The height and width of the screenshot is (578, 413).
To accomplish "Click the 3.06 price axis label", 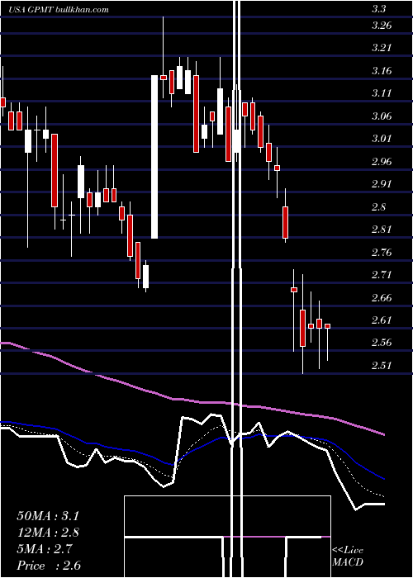I will (382, 116).
